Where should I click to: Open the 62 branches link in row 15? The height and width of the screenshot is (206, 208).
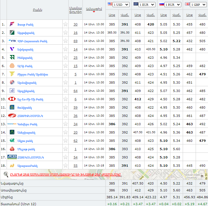pos(76,141)
